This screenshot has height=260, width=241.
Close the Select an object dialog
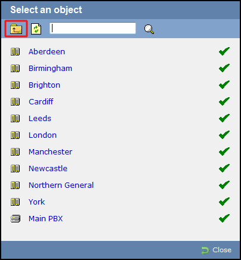pos(216,250)
